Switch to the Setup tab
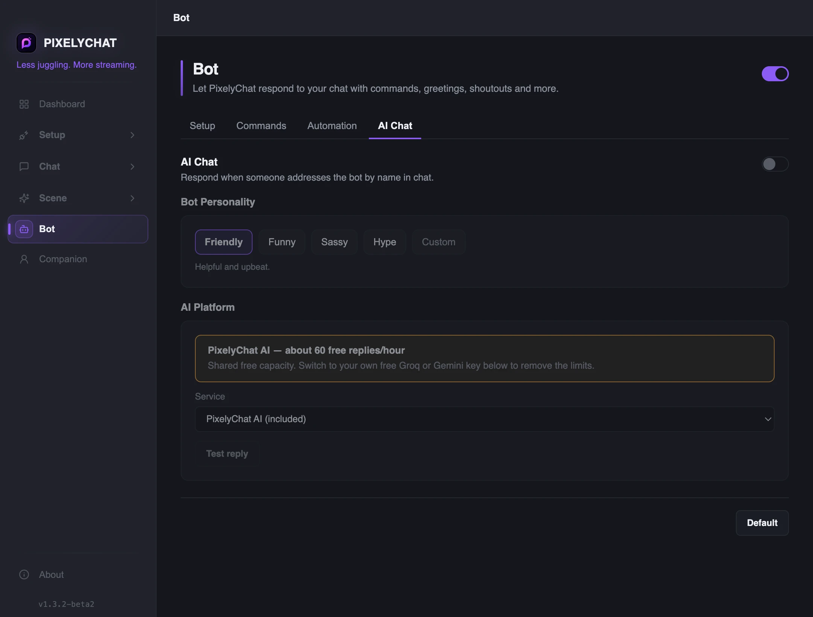The height and width of the screenshot is (617, 813). [x=202, y=126]
